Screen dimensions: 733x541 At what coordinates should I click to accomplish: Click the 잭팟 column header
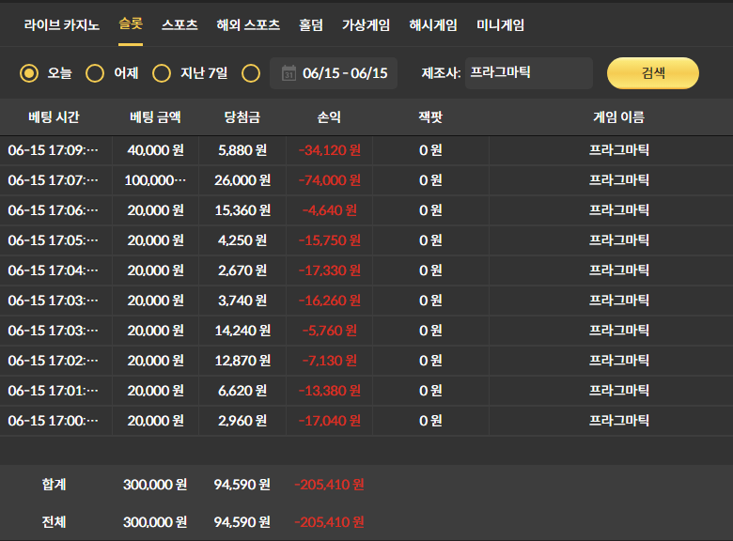pyautogui.click(x=430, y=116)
